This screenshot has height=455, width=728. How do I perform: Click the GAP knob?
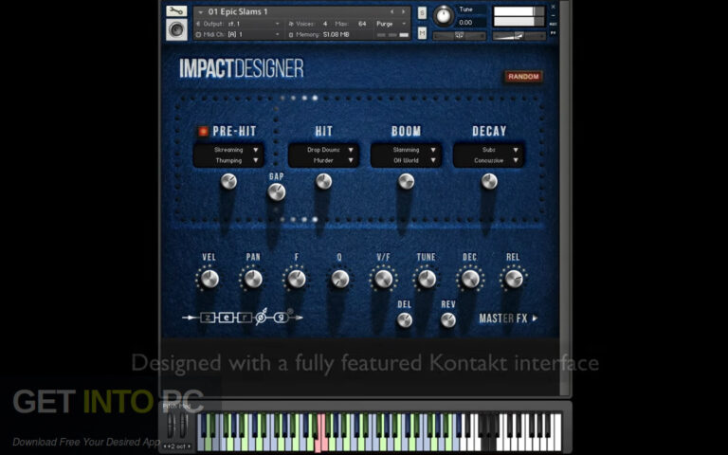[x=276, y=191]
